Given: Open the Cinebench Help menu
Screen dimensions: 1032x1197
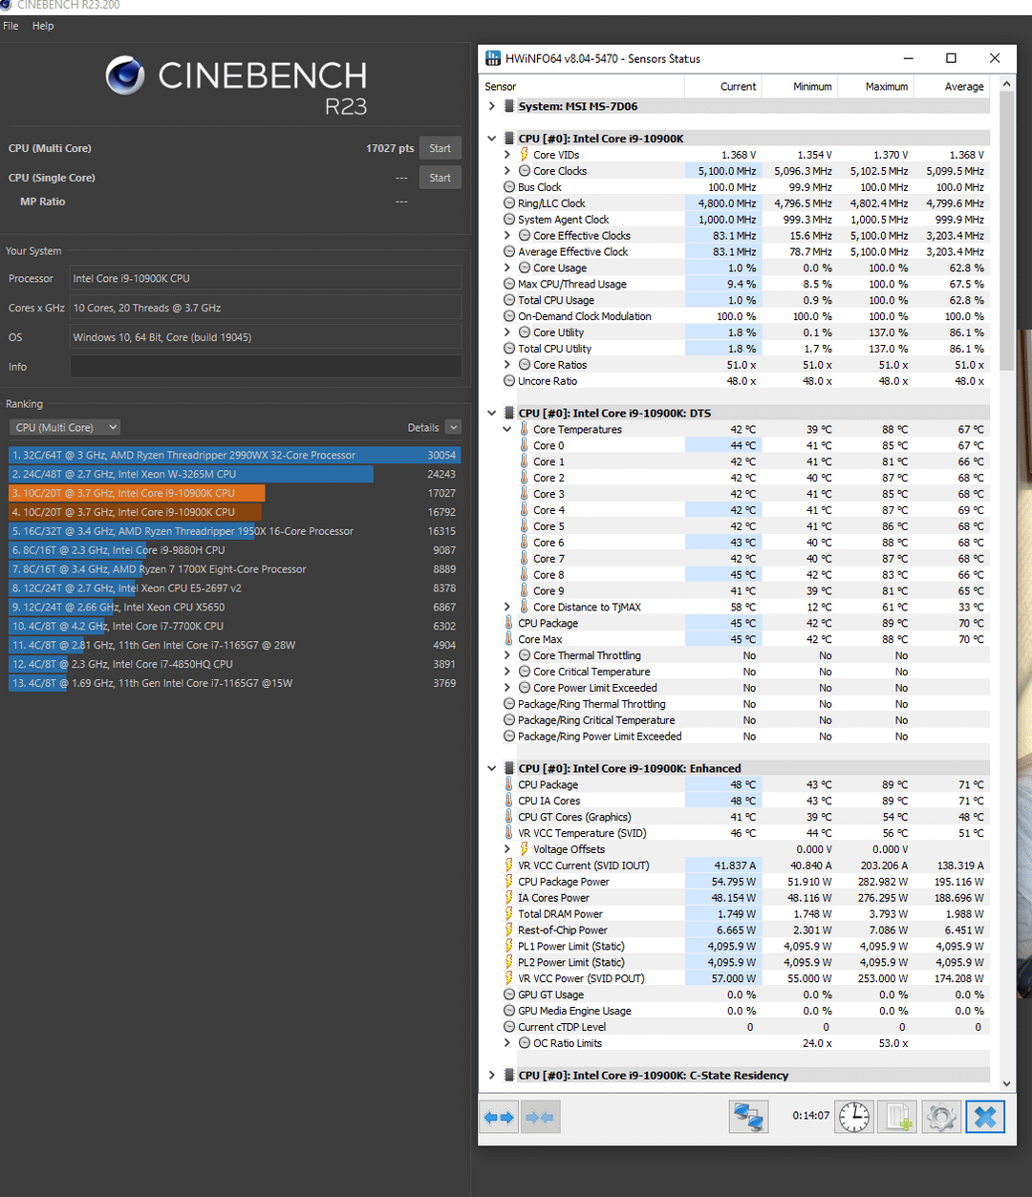Looking at the screenshot, I should point(43,26).
